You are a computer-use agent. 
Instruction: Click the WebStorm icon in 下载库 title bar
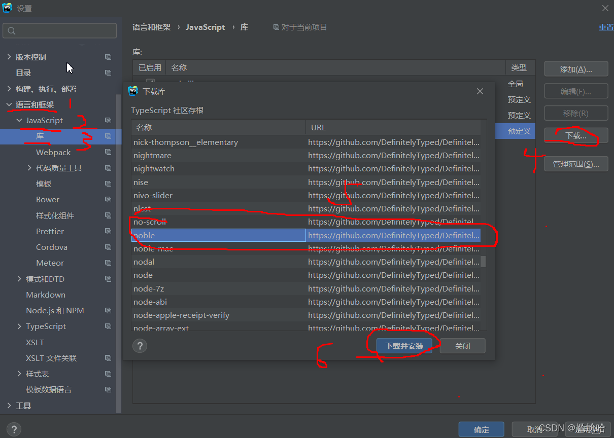133,91
